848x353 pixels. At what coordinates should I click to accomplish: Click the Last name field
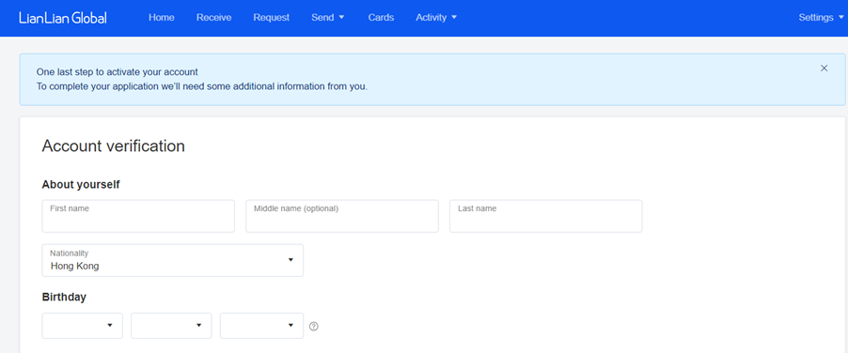point(545,216)
